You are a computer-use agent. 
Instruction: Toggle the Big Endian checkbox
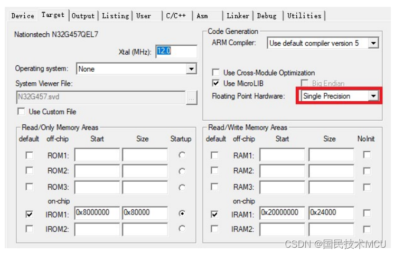coord(304,83)
